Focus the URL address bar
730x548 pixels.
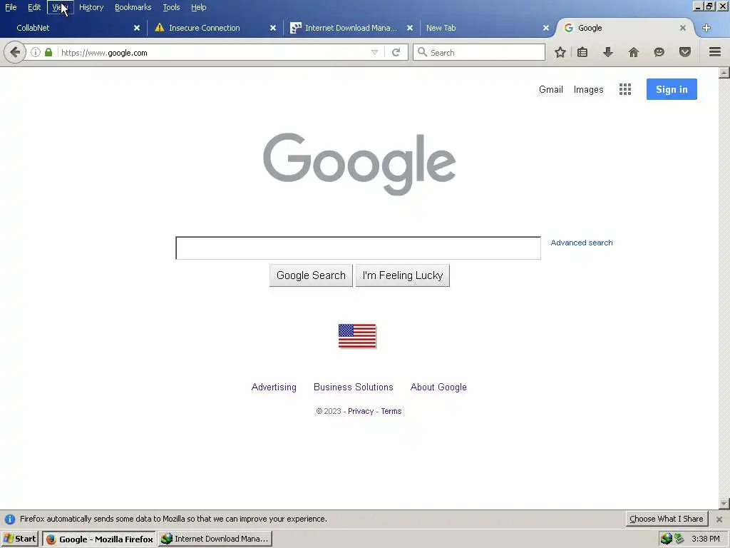tap(214, 53)
